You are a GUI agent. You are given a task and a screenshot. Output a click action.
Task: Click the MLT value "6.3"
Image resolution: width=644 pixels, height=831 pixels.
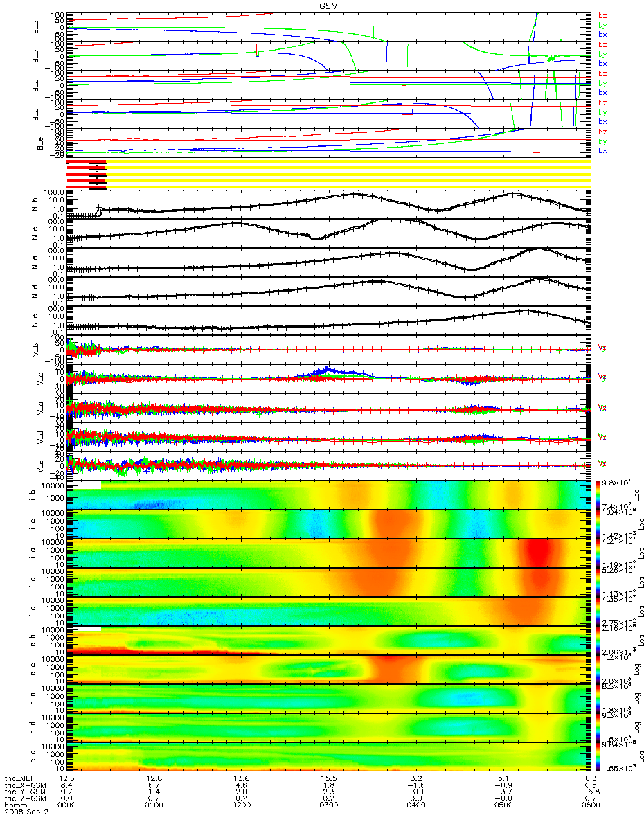pyautogui.click(x=591, y=777)
